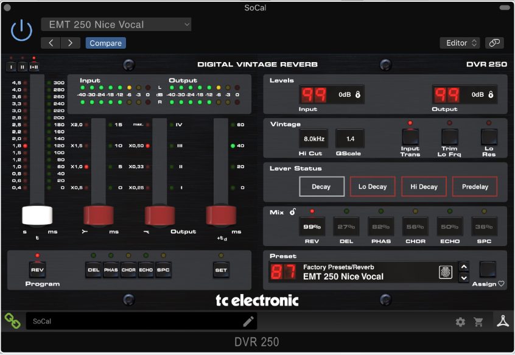Open preset browser at EMT 250 Nice Vocal name
The width and height of the screenshot is (515, 355).
pos(343,276)
